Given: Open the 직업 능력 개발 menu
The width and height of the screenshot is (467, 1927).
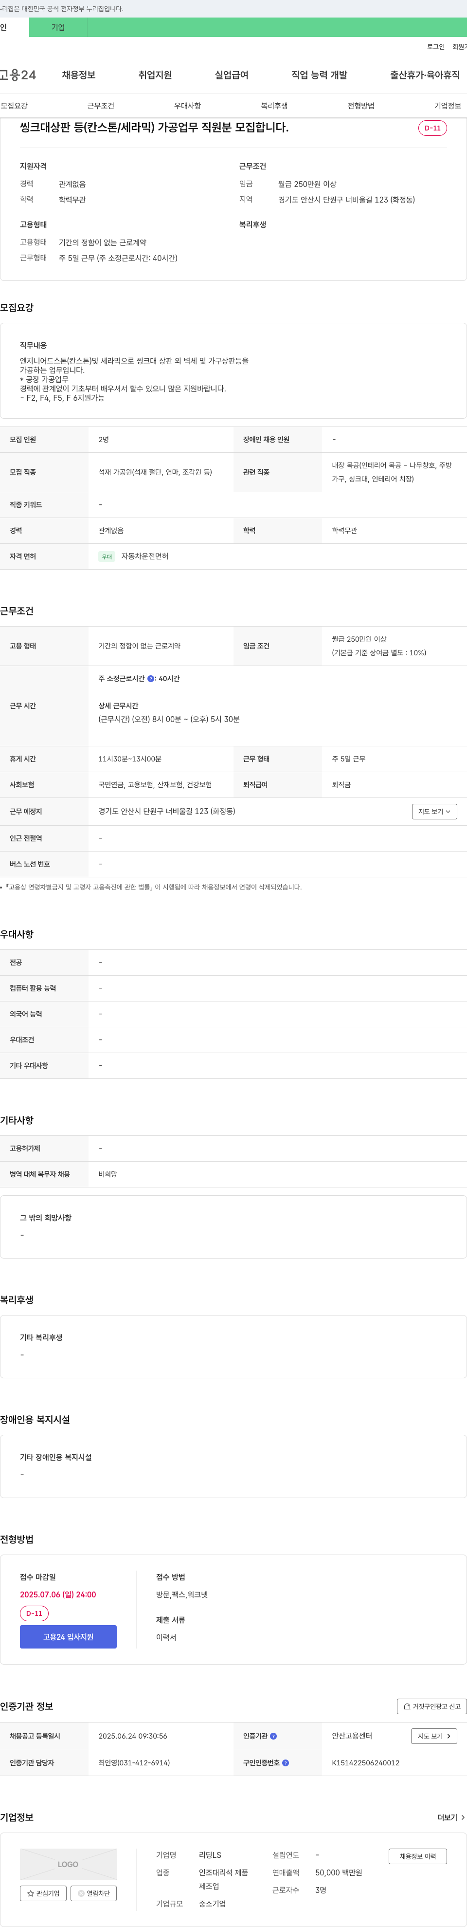Looking at the screenshot, I should point(319,75).
